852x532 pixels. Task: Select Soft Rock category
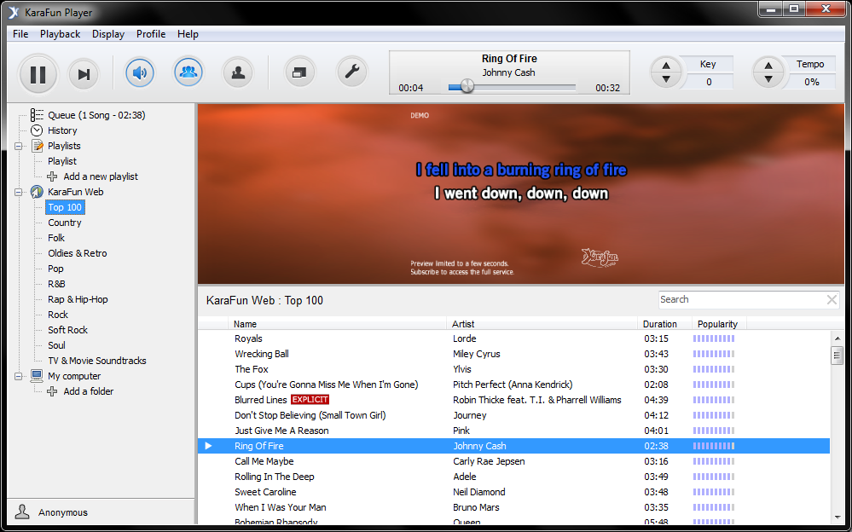click(67, 330)
